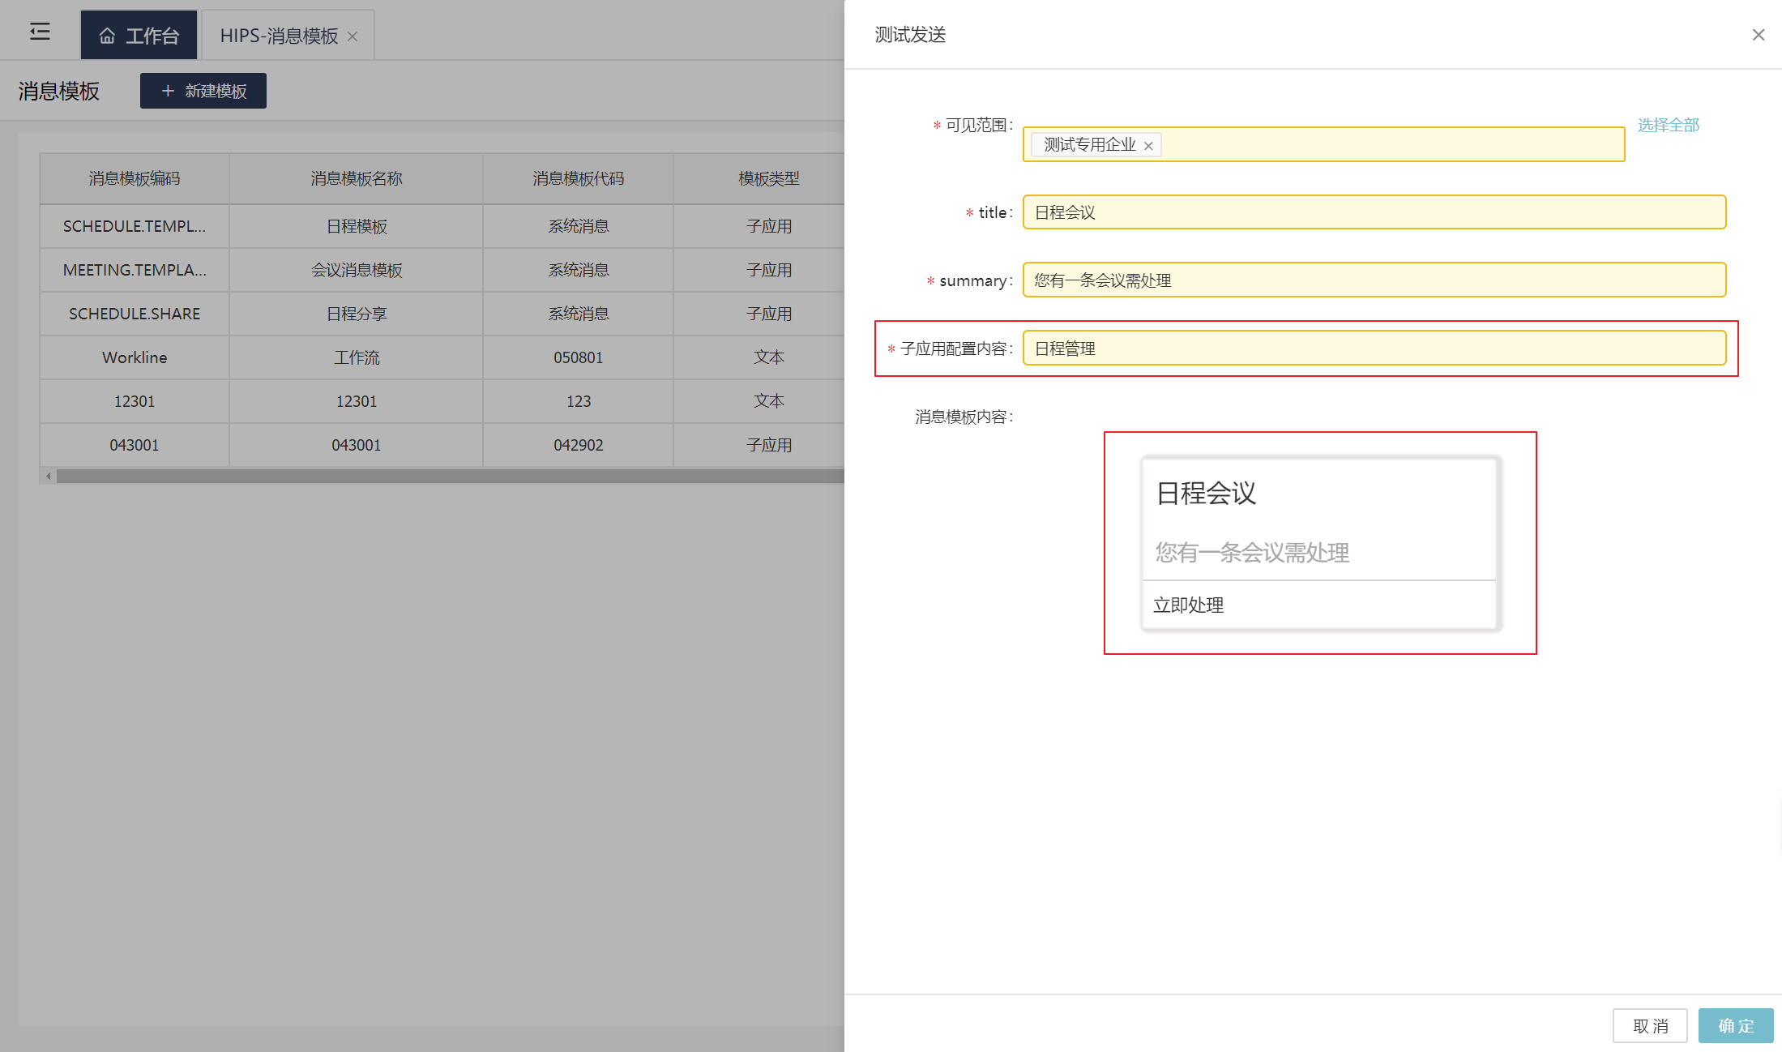Image resolution: width=1782 pixels, height=1052 pixels.
Task: Open the 可见范围 selection field
Action: [x=1323, y=144]
